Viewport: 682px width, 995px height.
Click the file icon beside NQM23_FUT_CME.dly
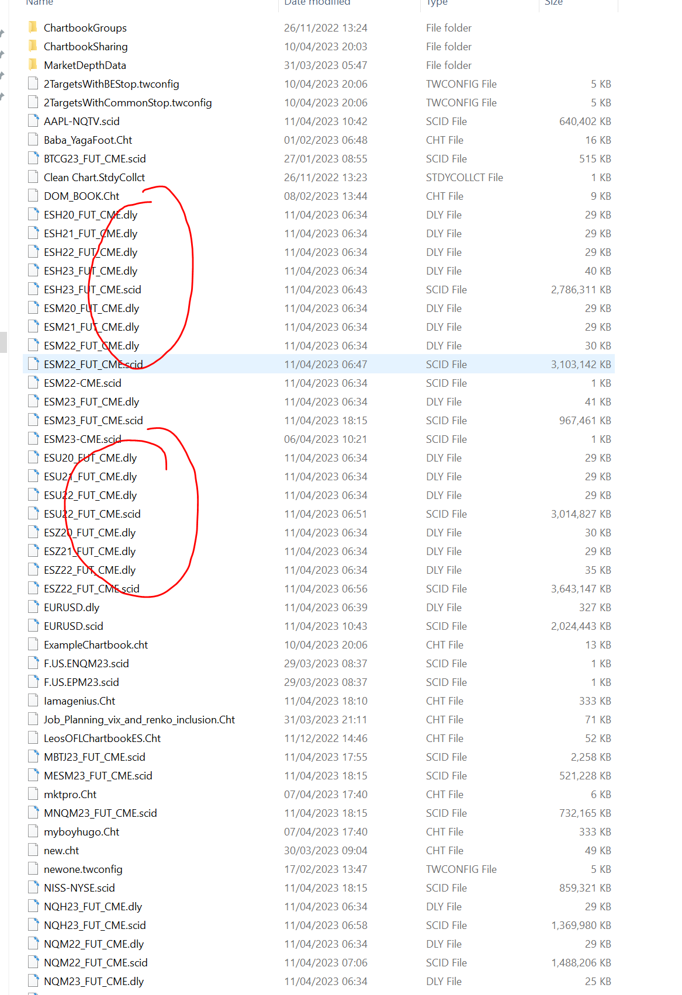33,981
